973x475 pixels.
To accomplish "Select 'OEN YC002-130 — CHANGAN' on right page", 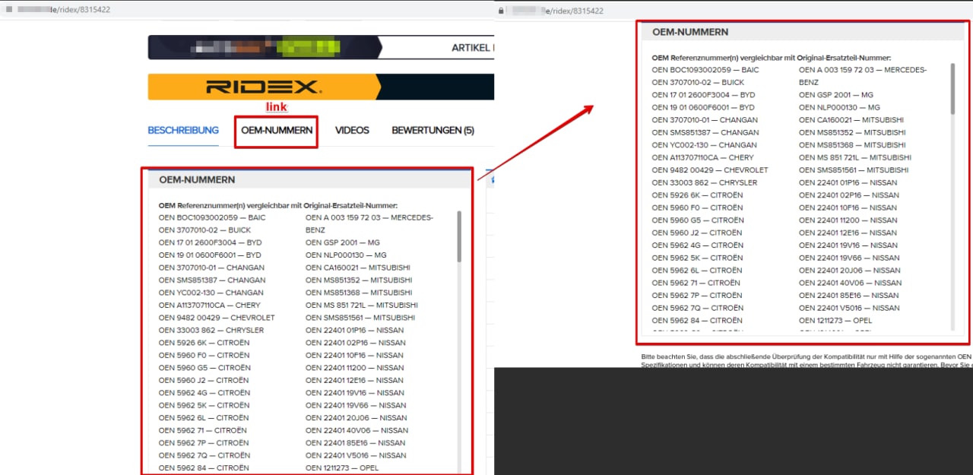I will tap(704, 144).
